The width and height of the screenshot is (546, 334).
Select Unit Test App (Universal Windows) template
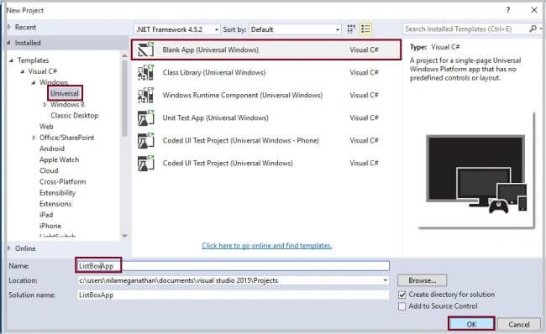(266, 117)
